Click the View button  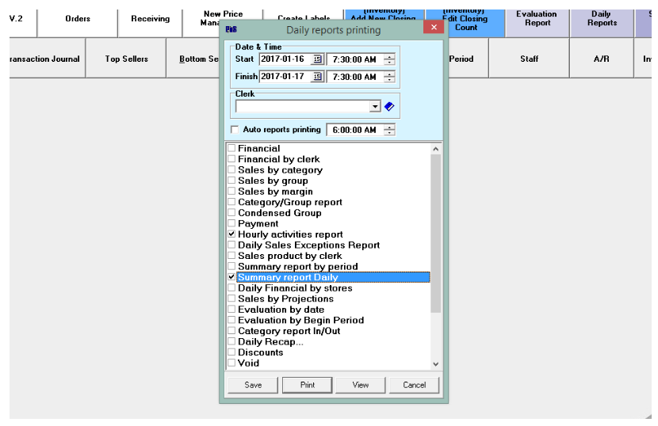360,385
